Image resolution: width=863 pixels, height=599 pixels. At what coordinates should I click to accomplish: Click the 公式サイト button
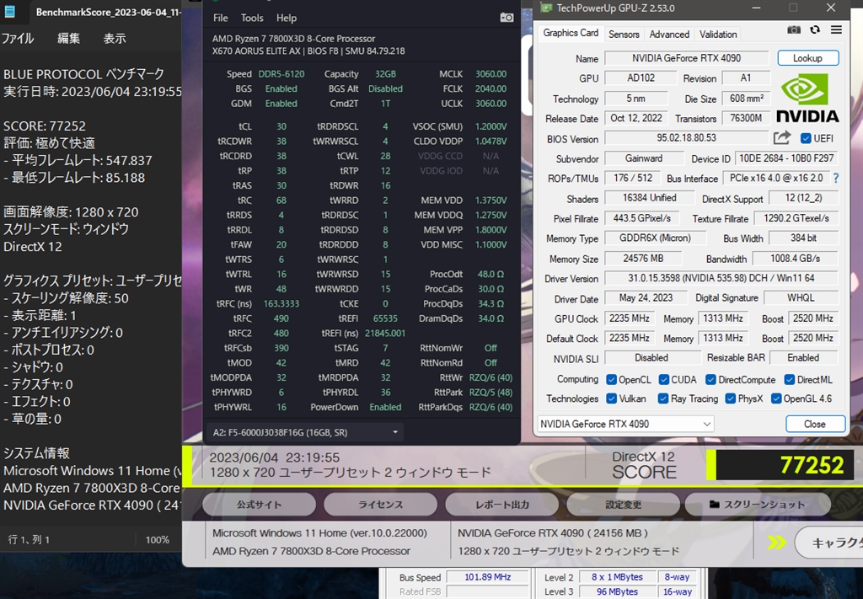point(260,505)
